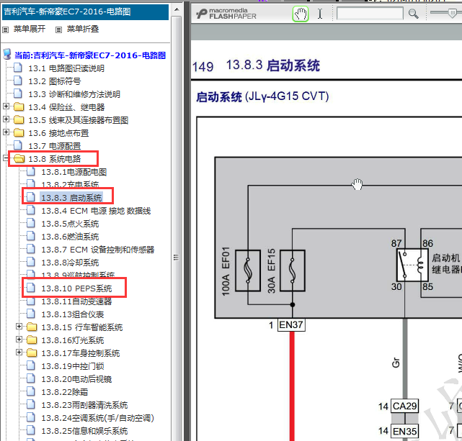462x441 pixels.
Task: Click 菜单展开 to expand all menus
Action: pyautogui.click(x=29, y=29)
